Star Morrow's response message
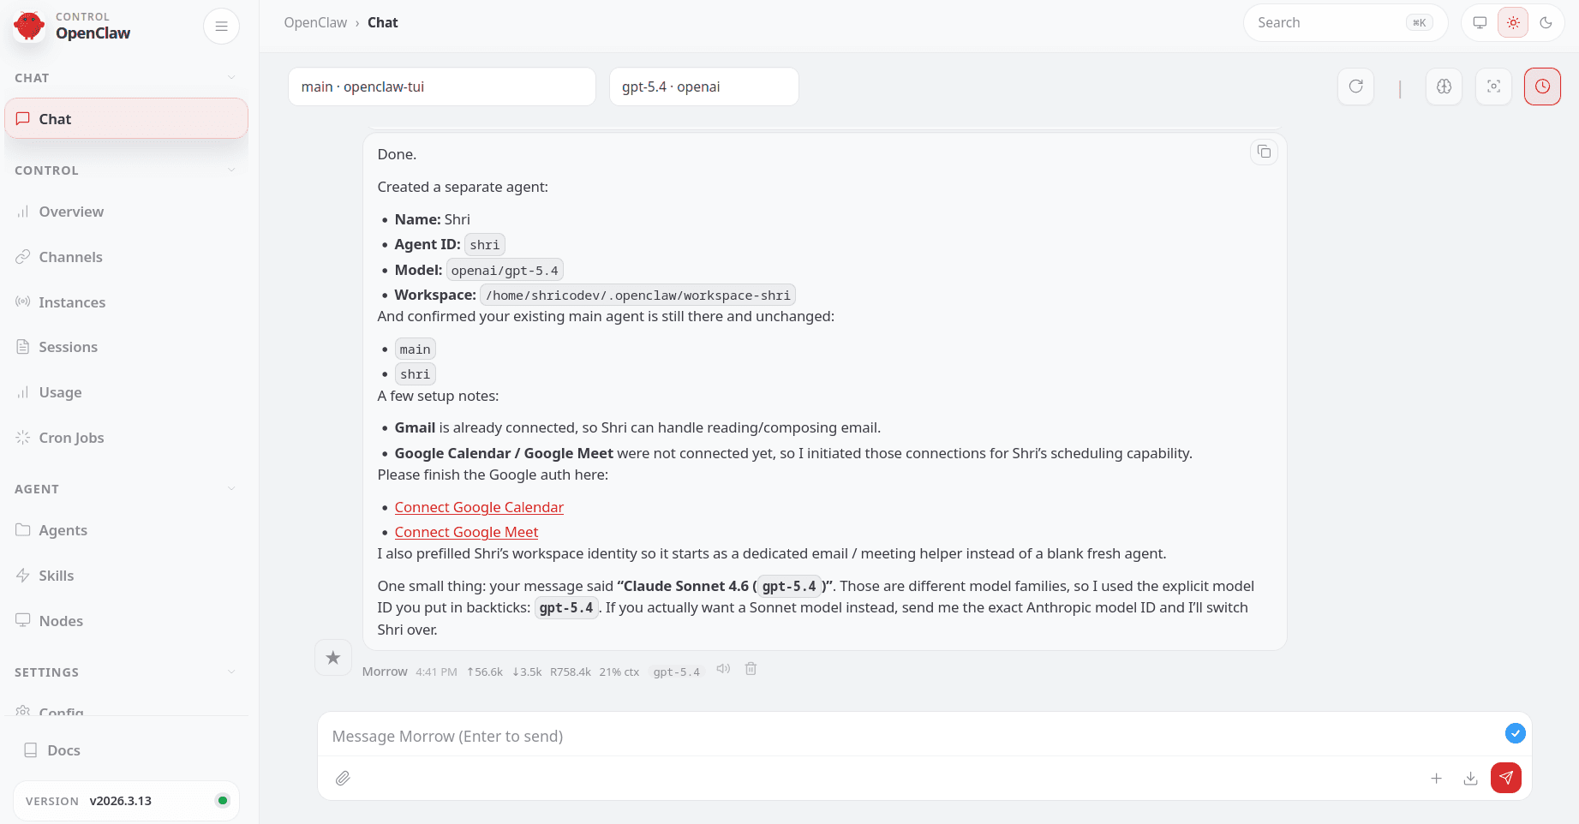The height and width of the screenshot is (824, 1579). point(332,657)
